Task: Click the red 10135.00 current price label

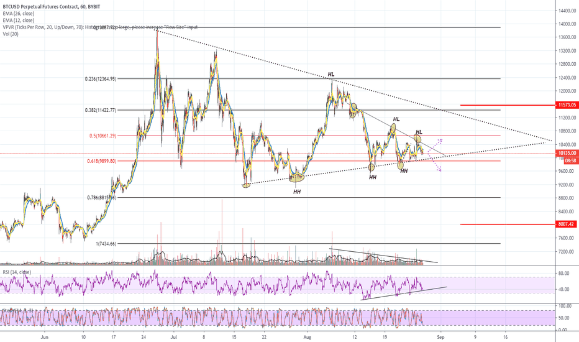Action: tap(567, 153)
